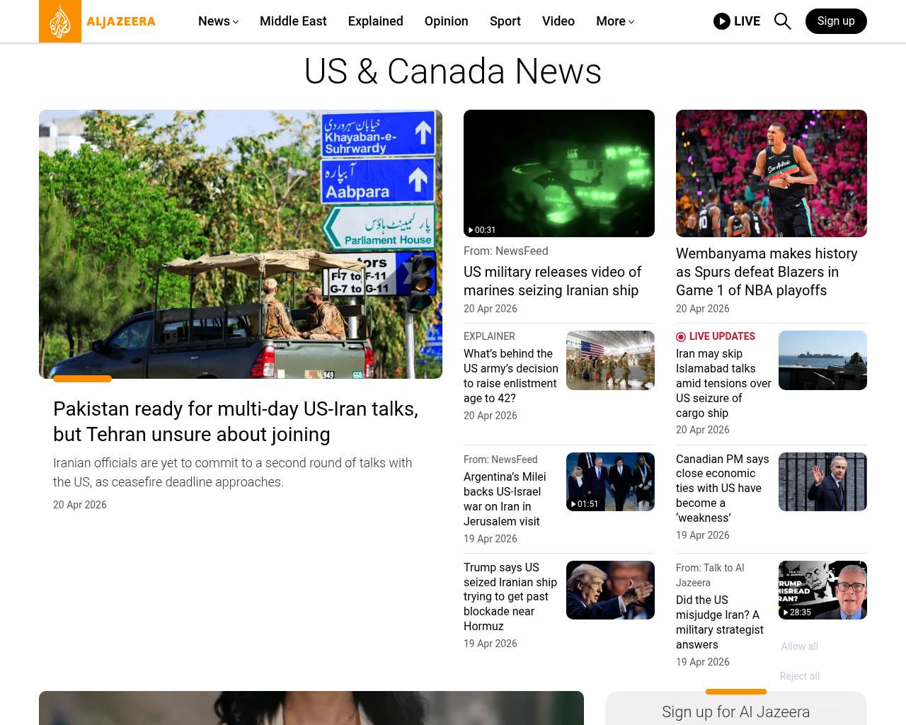Screen dimensions: 906x725
Task: Play the 28:35 Talk to Al Jazeera video
Action: [822, 590]
